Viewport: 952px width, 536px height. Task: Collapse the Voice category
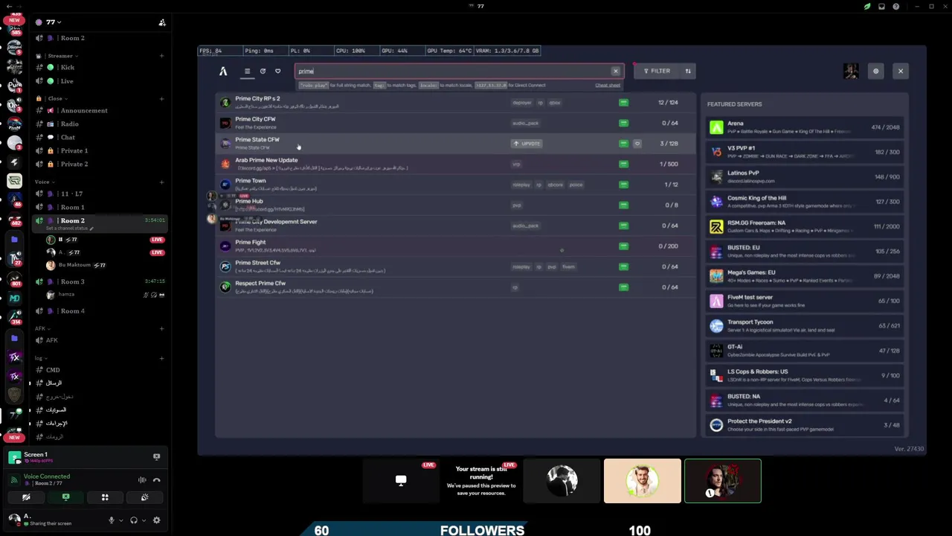pos(45,182)
